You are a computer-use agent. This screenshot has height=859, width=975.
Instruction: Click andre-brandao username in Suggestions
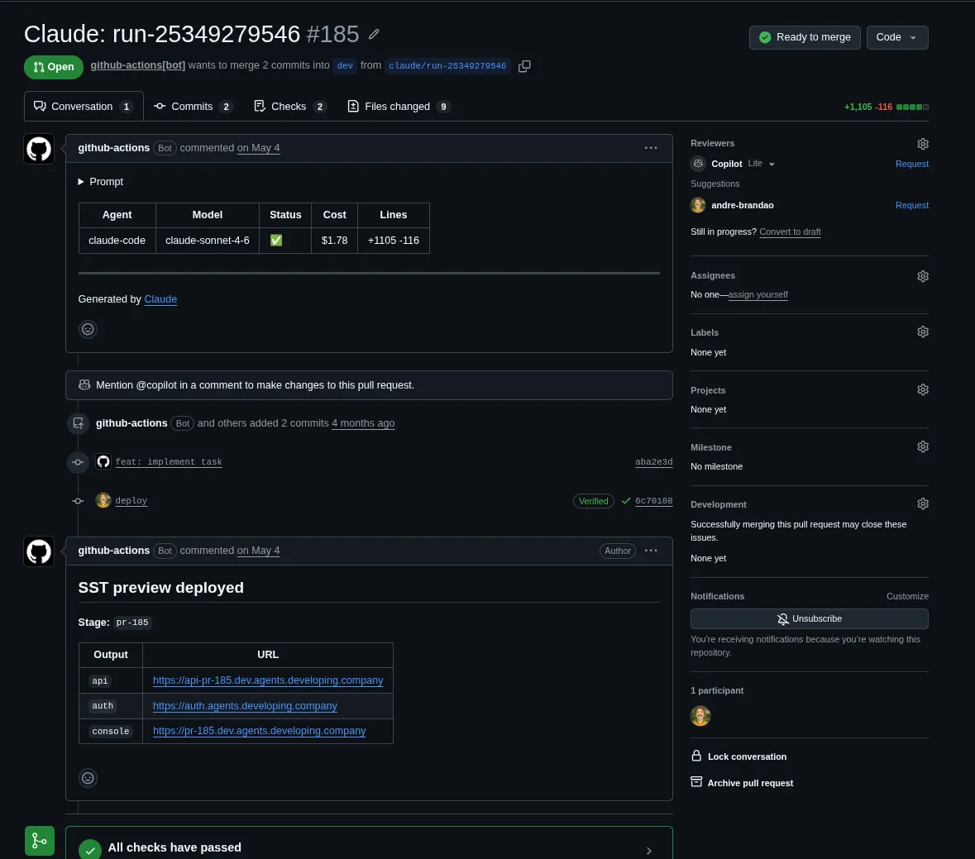pos(743,205)
